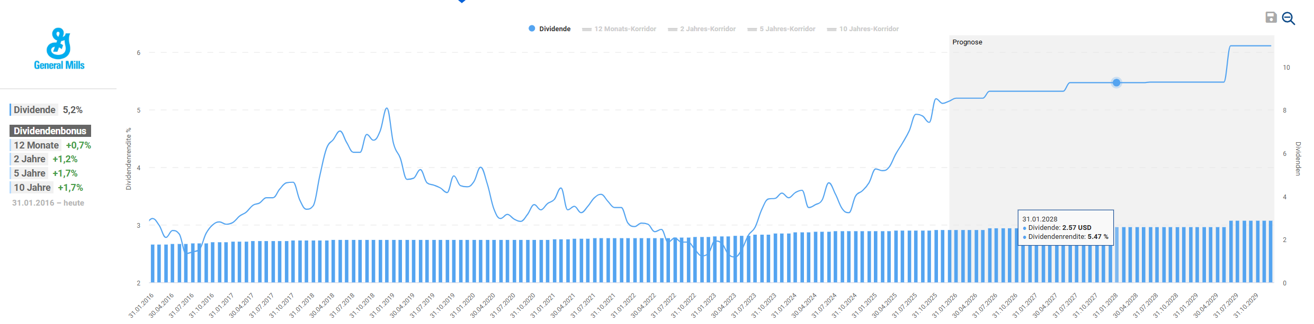This screenshot has width=1314, height=324.
Task: Toggle the 12 Monats-Korridor legend series
Action: point(619,29)
